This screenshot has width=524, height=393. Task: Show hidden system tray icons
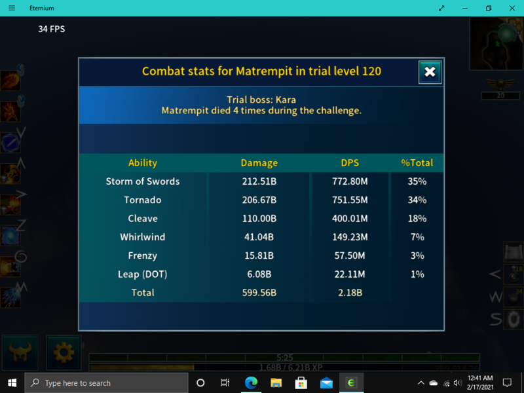(x=421, y=383)
